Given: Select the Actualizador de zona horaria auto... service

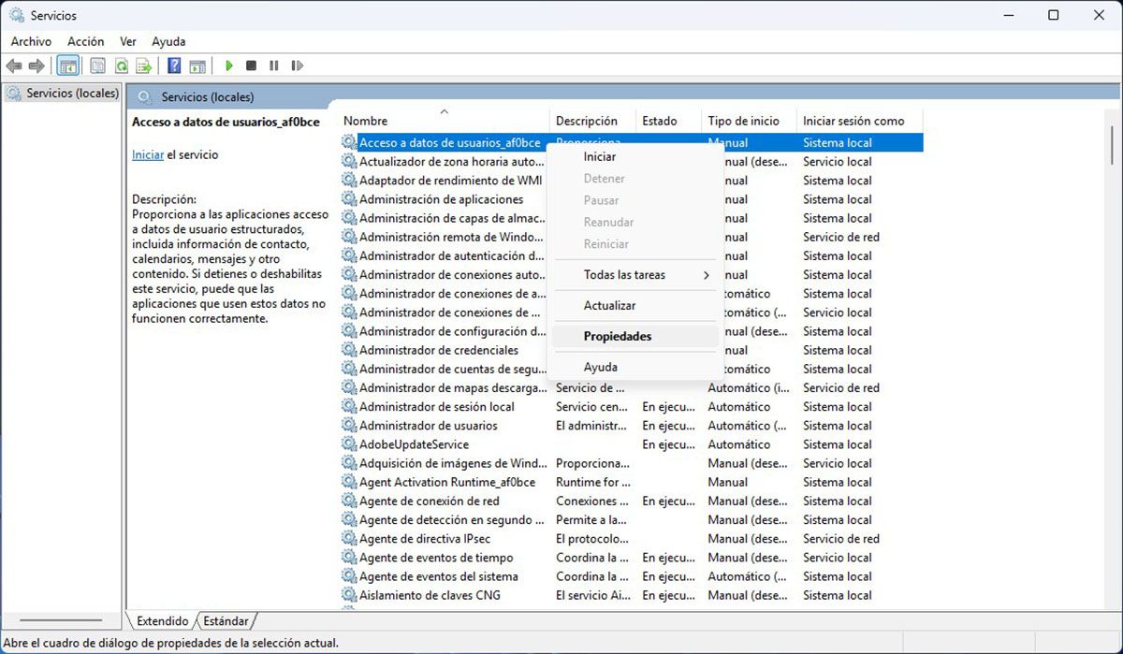Looking at the screenshot, I should point(452,162).
